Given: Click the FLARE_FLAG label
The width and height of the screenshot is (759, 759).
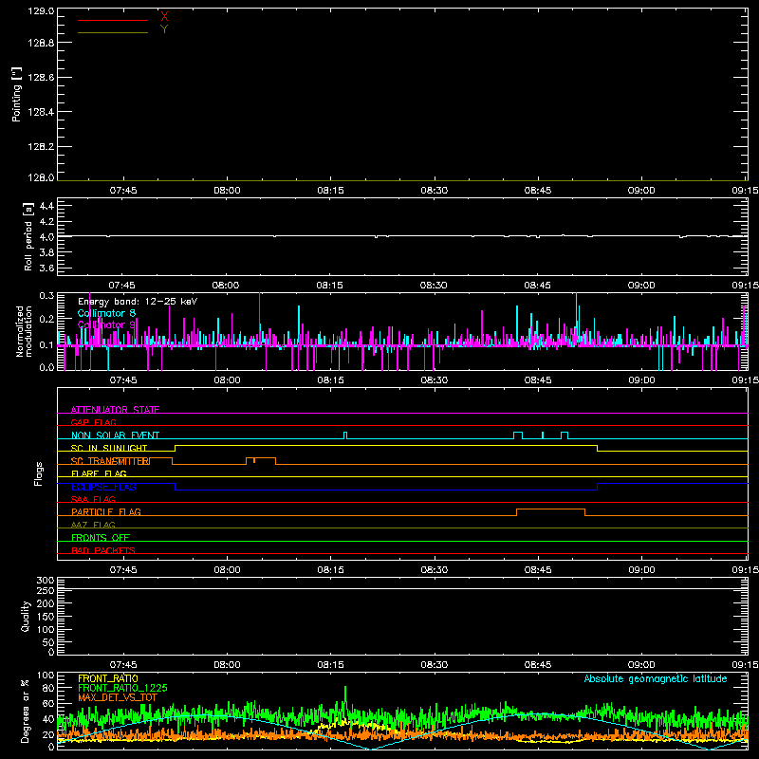Looking at the screenshot, I should tap(99, 473).
